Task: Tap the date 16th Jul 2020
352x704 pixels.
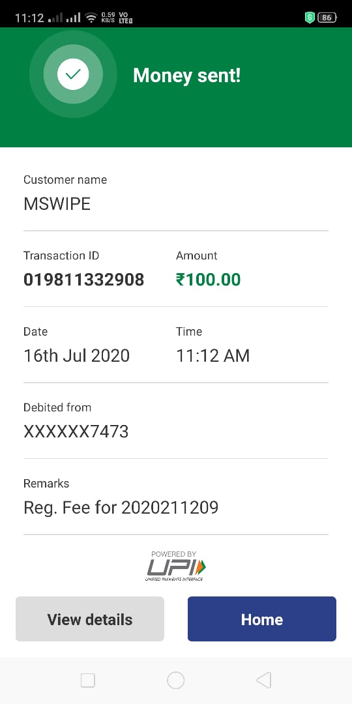Action: coord(76,356)
